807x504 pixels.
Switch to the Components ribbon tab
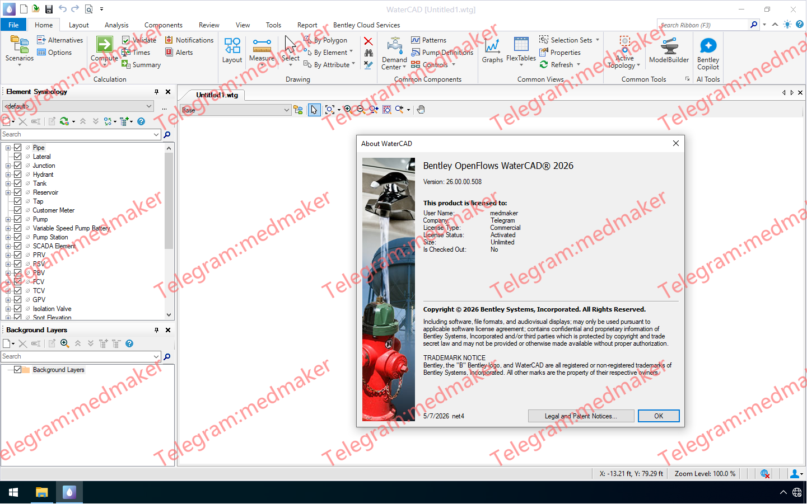point(163,25)
